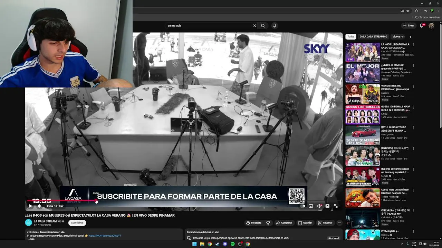Open options menu for 'VIENDO NUESTRO PASADO'

413,86
